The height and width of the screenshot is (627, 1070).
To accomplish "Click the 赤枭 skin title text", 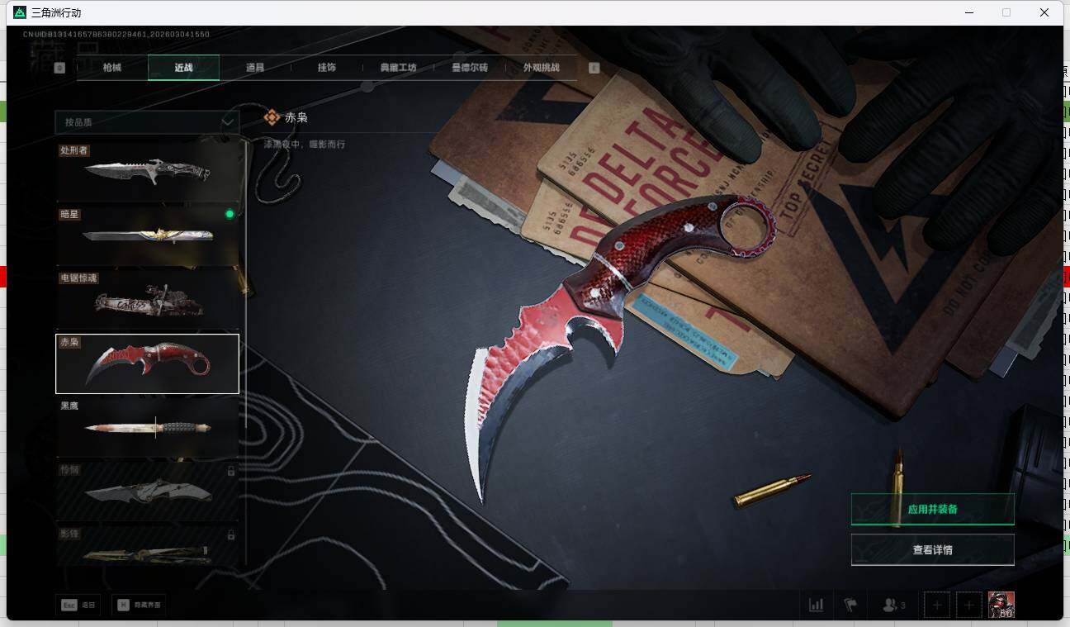I will click(x=296, y=117).
